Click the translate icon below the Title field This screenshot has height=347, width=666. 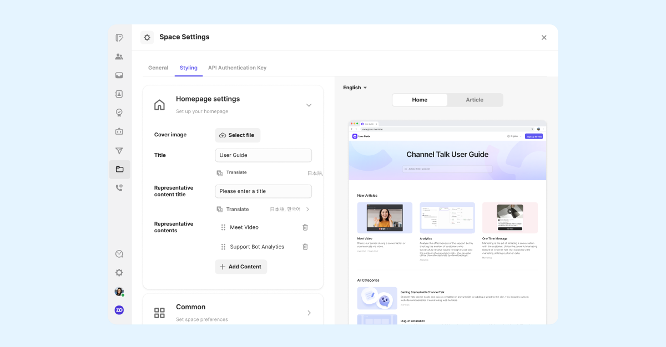(x=220, y=173)
